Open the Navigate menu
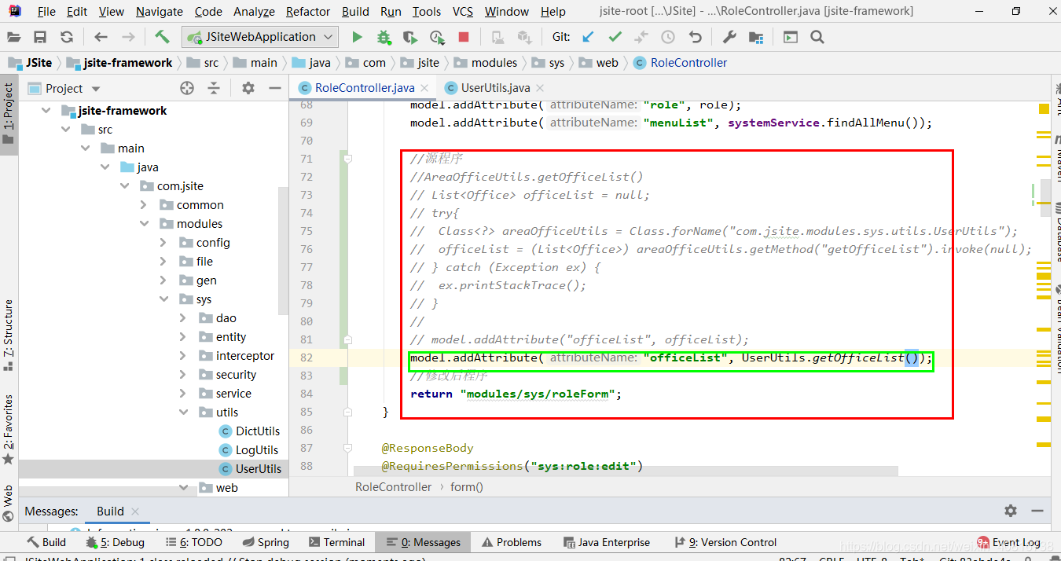1061x561 pixels. coord(159,11)
